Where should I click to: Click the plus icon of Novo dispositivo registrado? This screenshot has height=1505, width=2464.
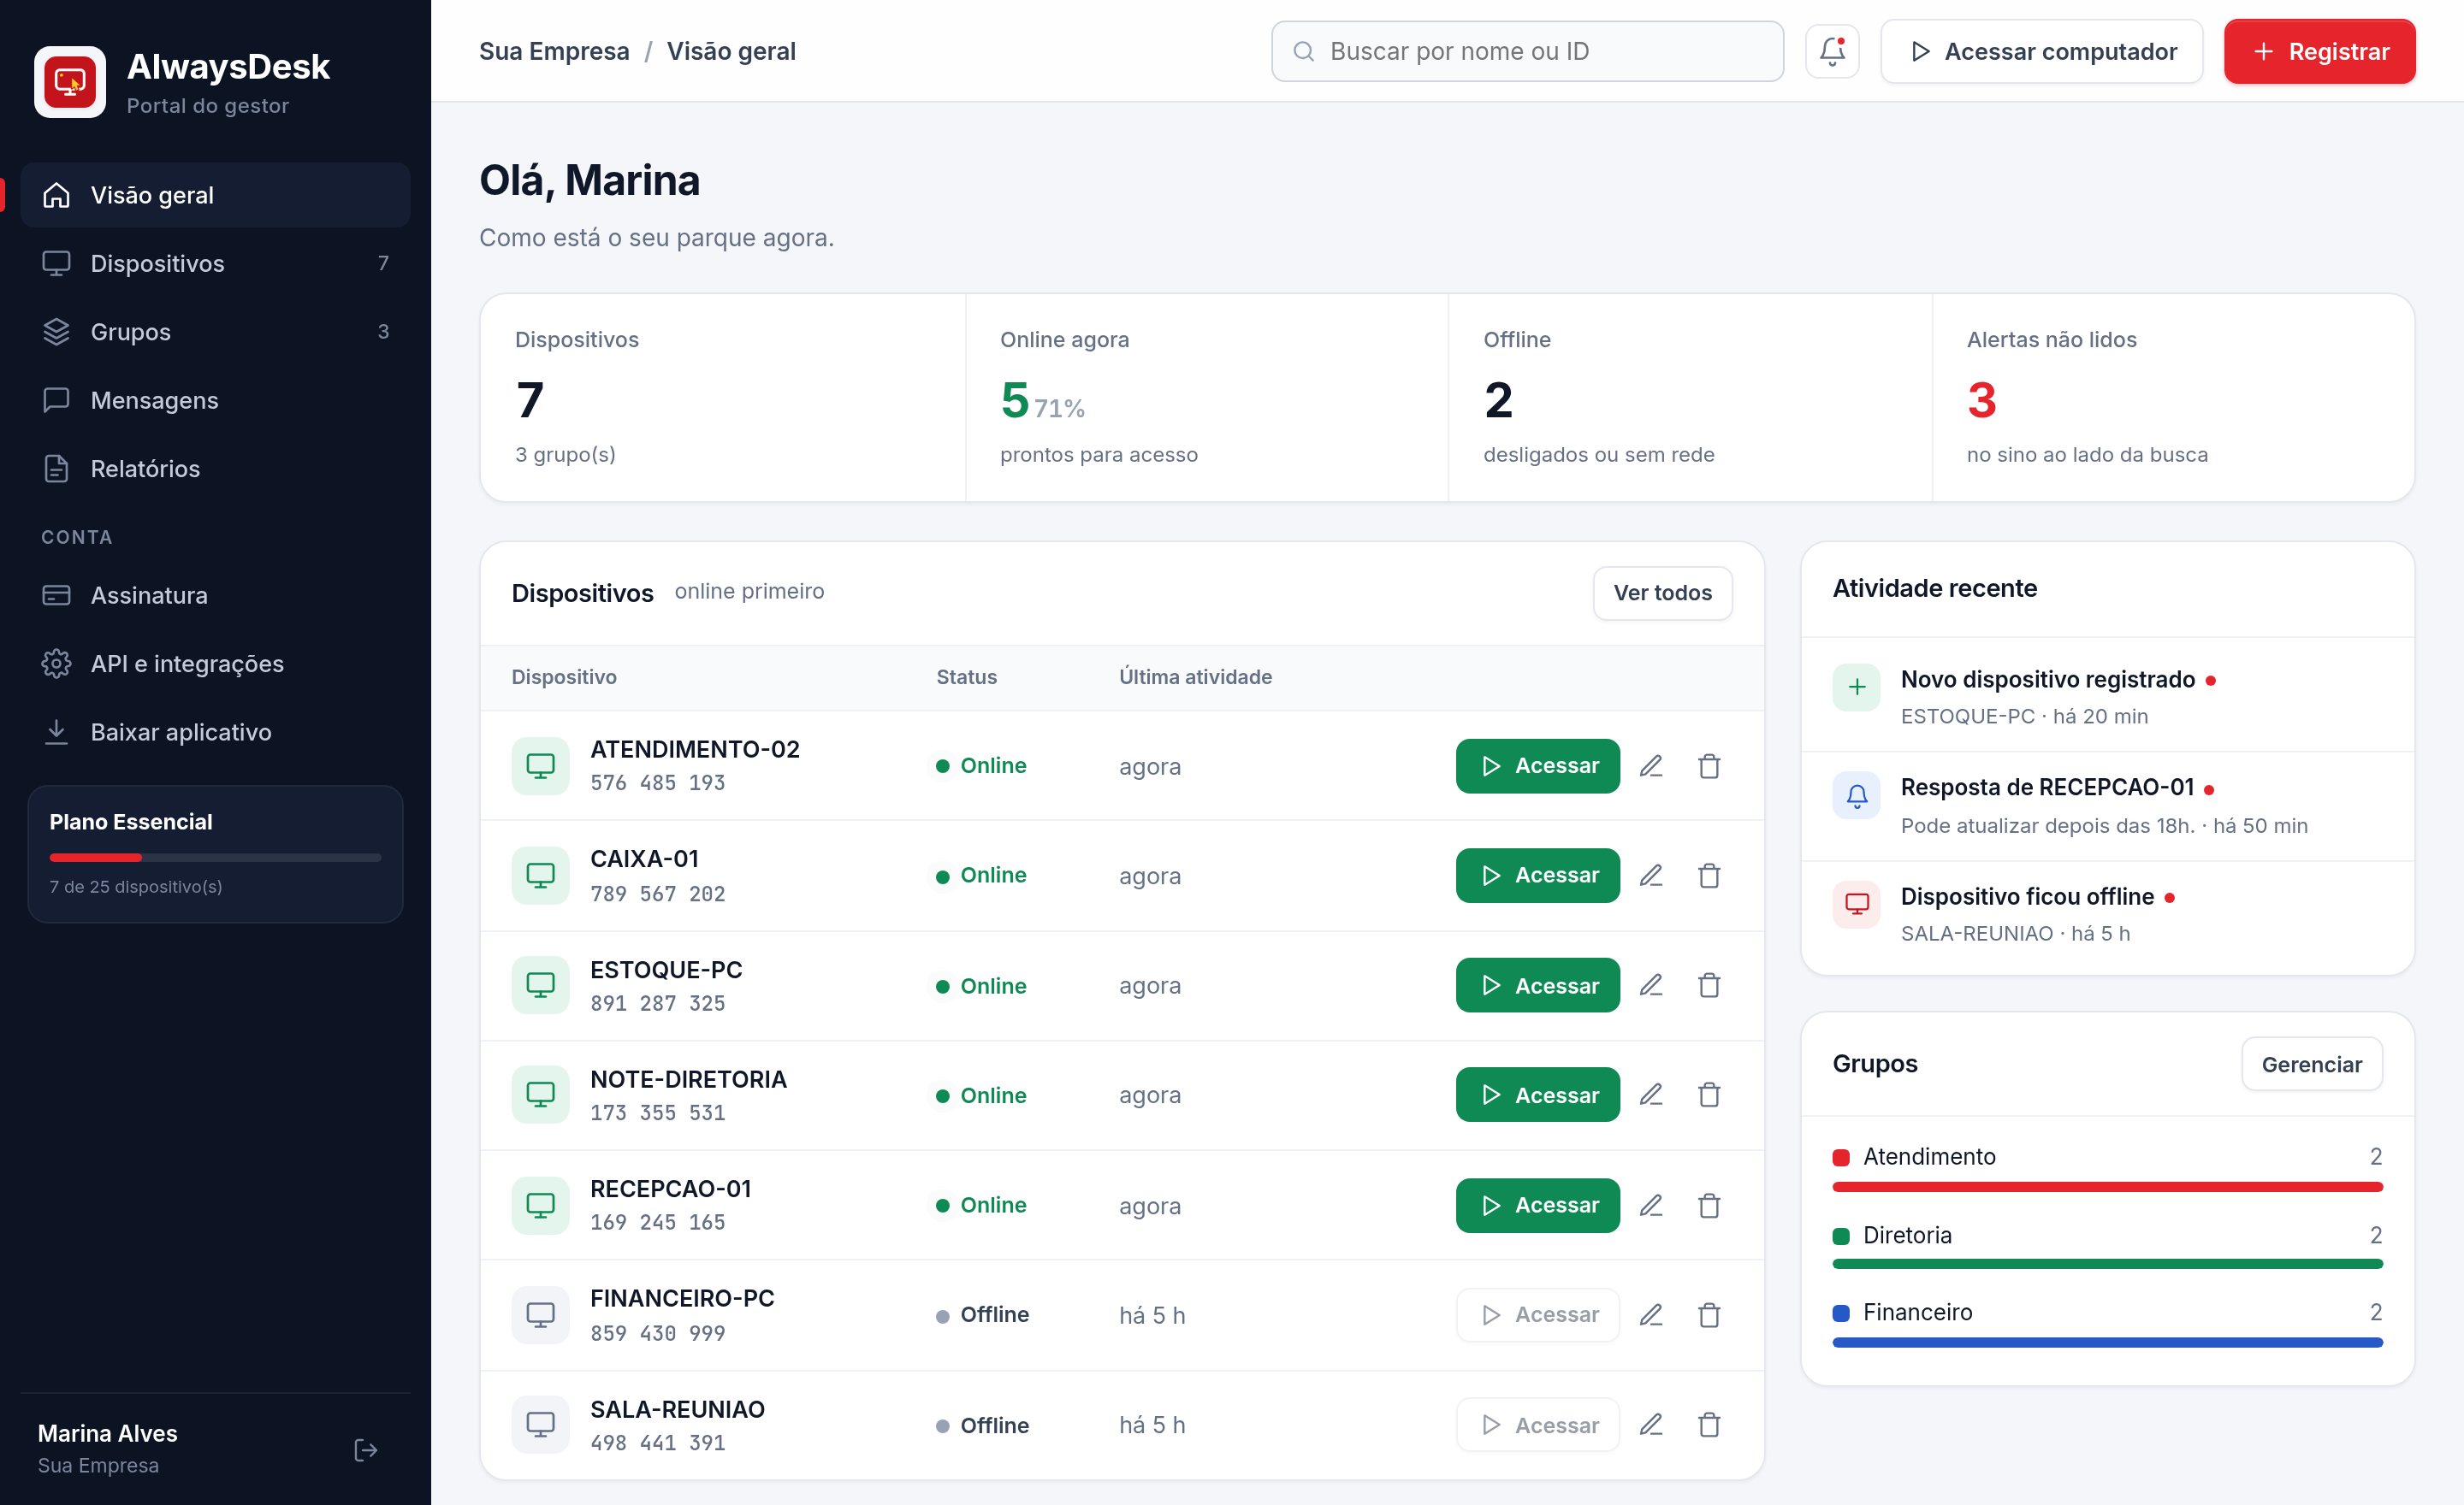pyautogui.click(x=1856, y=688)
